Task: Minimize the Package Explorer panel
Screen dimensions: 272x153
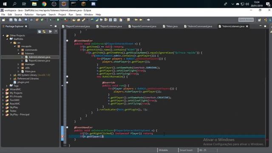Action: click(51, 26)
